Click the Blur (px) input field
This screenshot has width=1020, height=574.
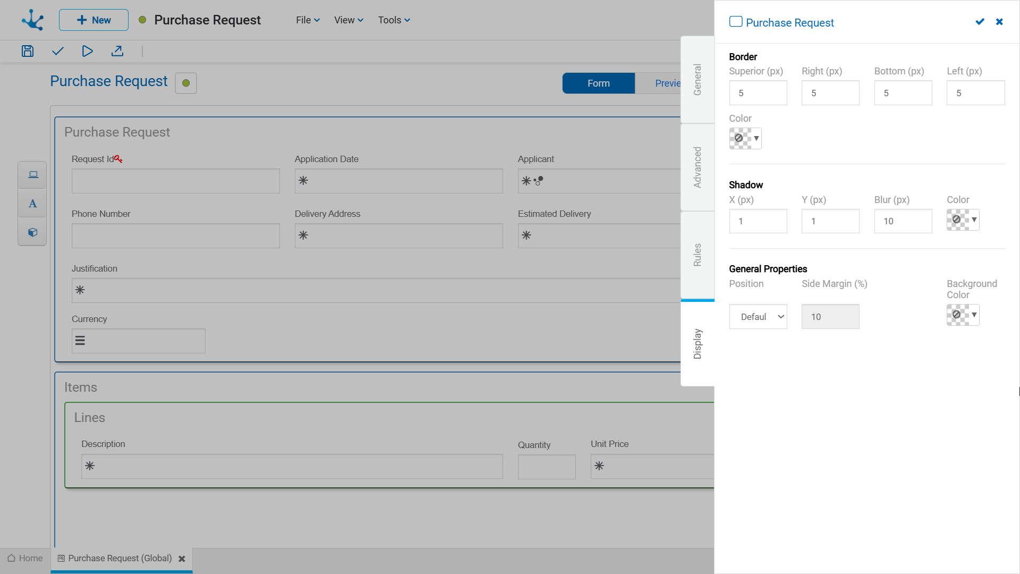903,221
